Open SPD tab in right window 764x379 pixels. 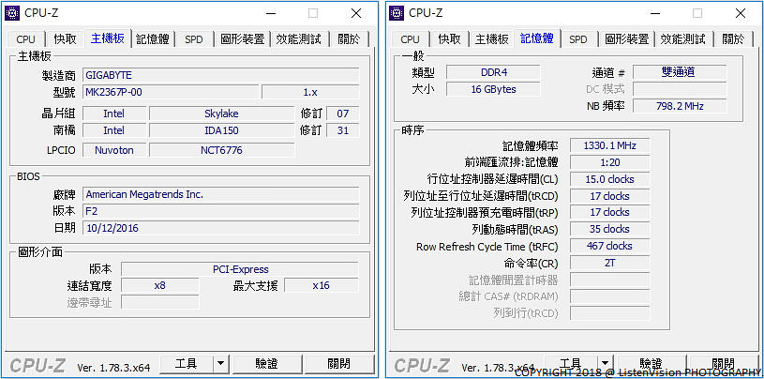pos(577,39)
